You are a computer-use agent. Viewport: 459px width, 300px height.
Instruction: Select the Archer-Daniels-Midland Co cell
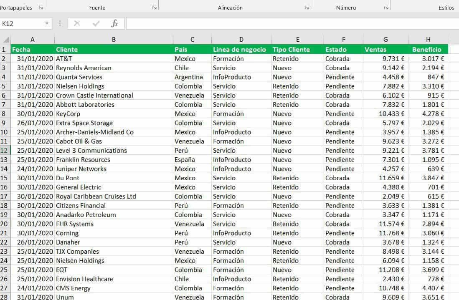[x=114, y=132]
